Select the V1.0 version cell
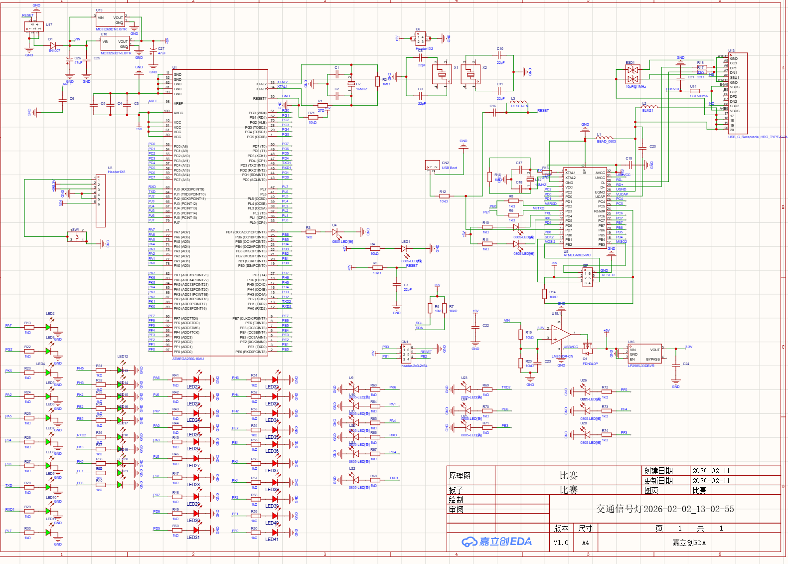Image resolution: width=788 pixels, height=564 pixels. 561,543
